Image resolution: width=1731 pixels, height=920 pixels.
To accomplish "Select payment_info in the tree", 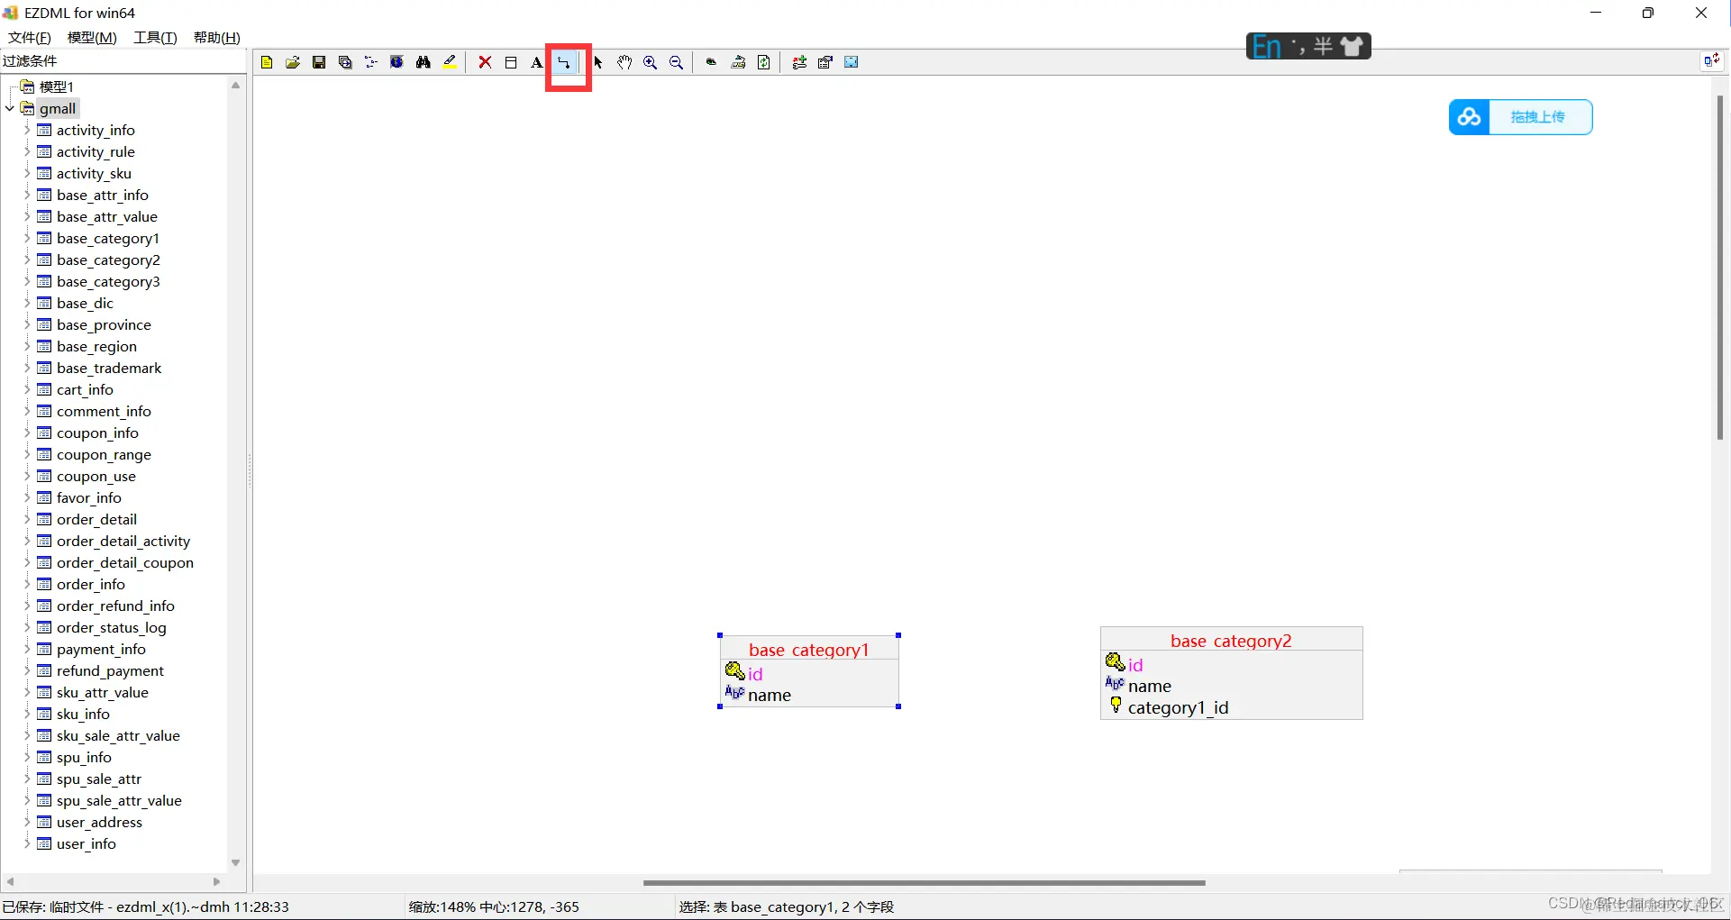I will (101, 649).
